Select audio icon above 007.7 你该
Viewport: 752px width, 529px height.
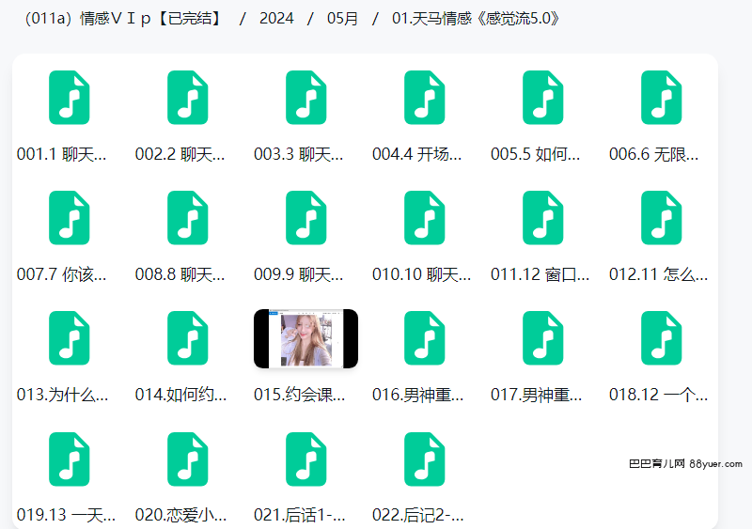pyautogui.click(x=69, y=218)
